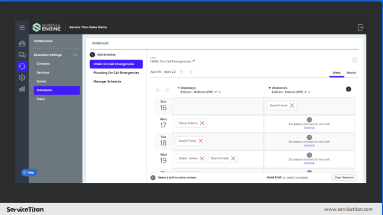Viewport: 383px width, 215px height.
Task: Open schedule settings gear icon
Action: coord(355,60)
